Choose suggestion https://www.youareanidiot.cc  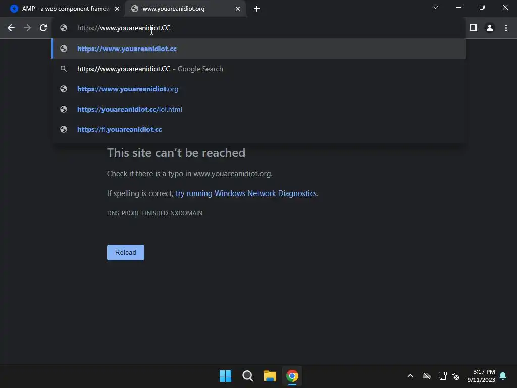point(258,48)
